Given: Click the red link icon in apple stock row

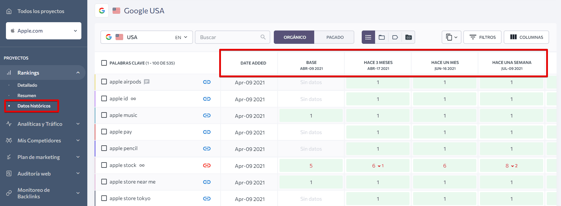Looking at the screenshot, I should coord(207,165).
